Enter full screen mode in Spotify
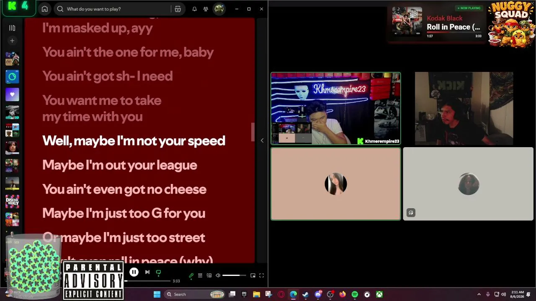 pos(262,275)
